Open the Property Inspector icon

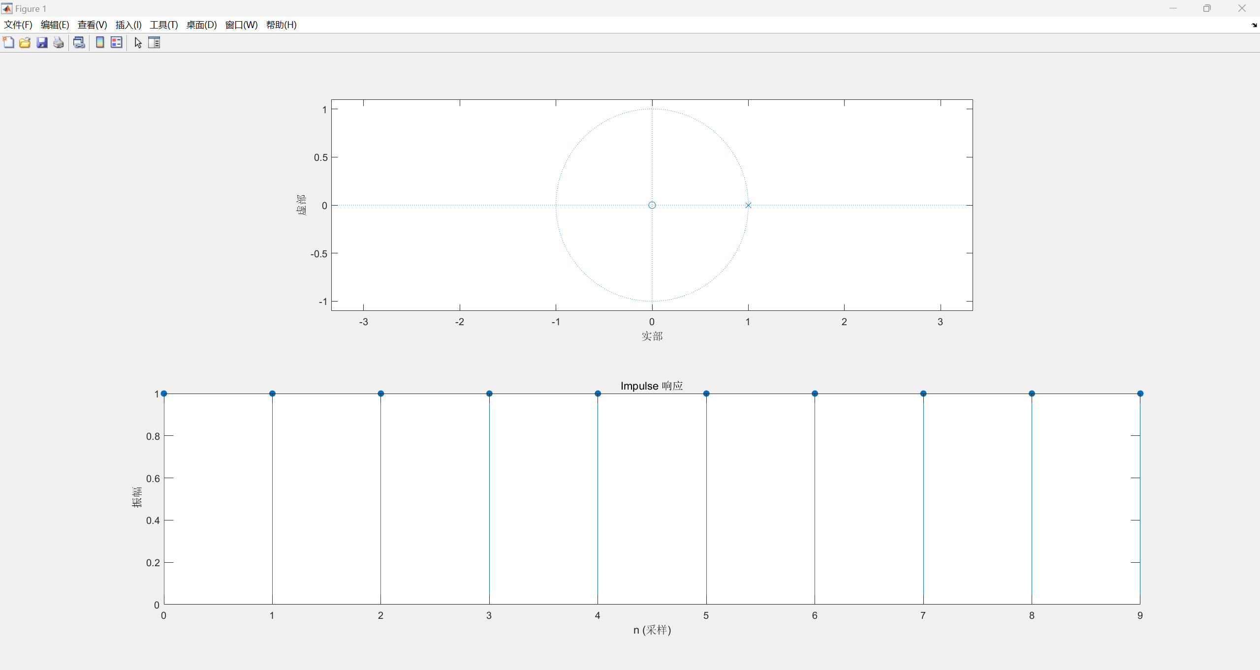point(154,43)
